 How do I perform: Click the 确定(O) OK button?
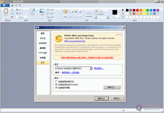(101, 98)
